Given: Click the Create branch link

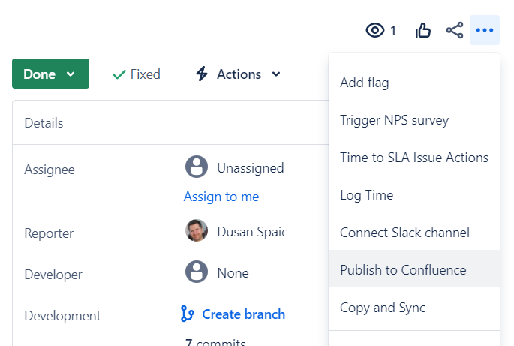Looking at the screenshot, I should tap(243, 314).
